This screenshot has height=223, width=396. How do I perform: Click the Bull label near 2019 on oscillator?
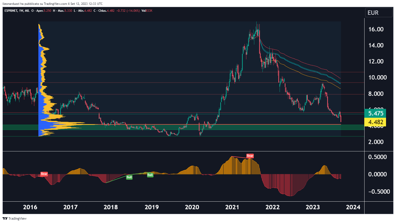150,175
